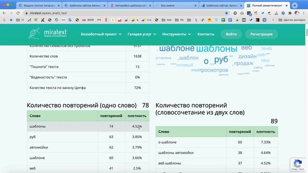Open the Google bookmark
Viewport: 308px width, 173px height.
point(4,20)
